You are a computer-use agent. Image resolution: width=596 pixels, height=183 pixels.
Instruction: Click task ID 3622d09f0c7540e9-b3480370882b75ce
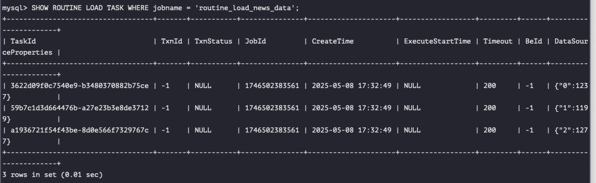[x=79, y=86]
